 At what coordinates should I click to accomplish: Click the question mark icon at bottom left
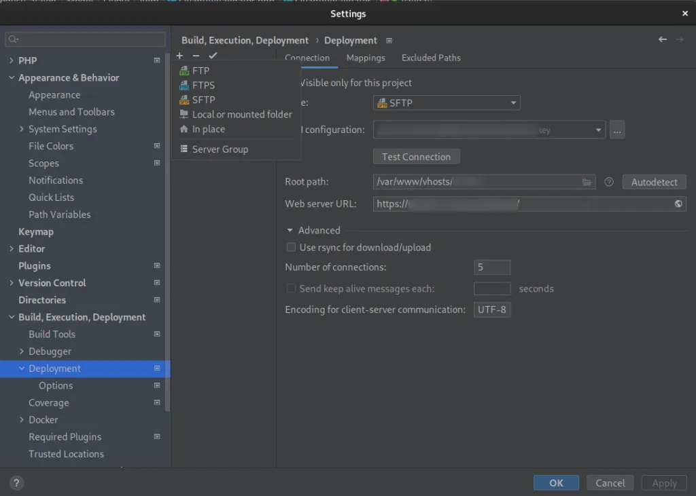tap(15, 482)
